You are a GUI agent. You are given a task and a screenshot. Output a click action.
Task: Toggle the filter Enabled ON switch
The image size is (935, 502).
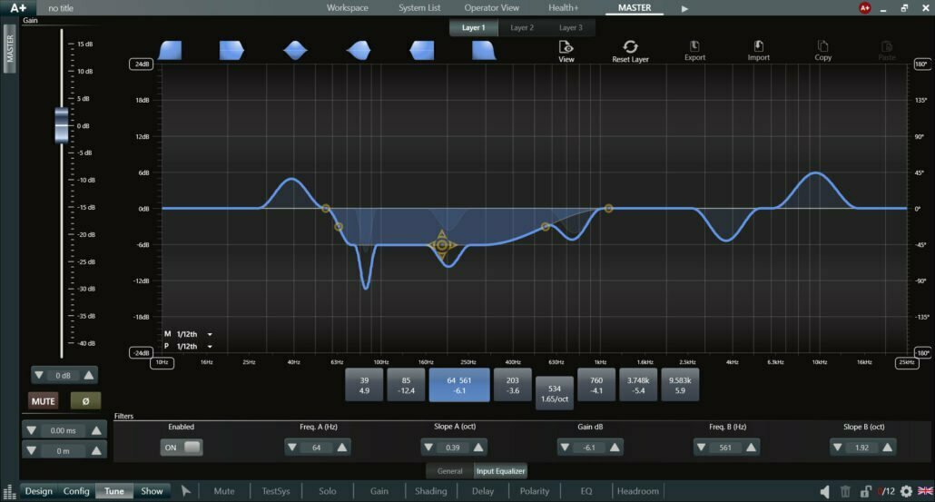click(x=182, y=448)
